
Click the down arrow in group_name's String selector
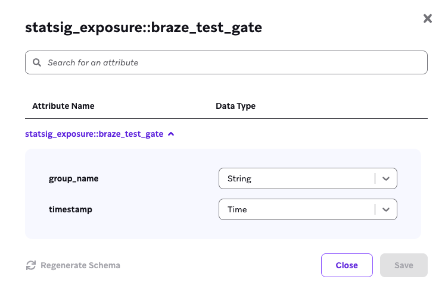tap(386, 178)
